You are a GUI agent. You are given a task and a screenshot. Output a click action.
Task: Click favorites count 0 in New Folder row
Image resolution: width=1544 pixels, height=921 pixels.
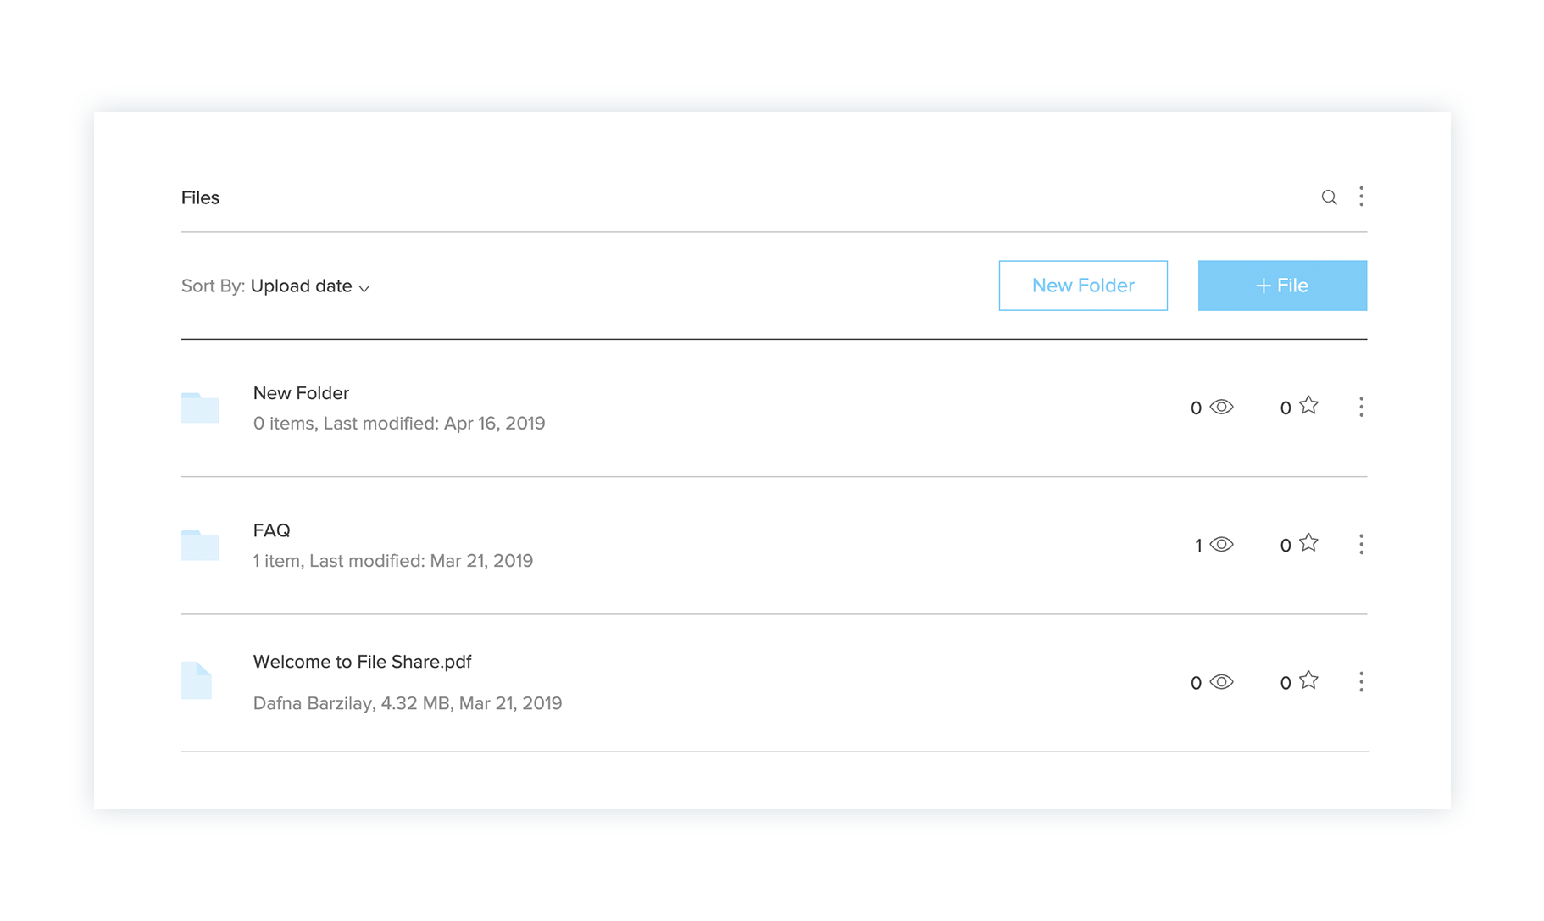[1286, 408]
